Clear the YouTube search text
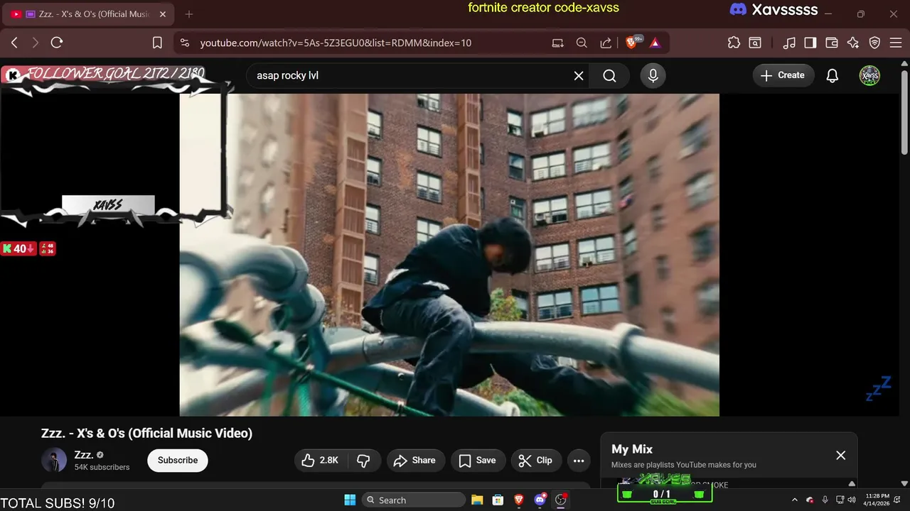Viewport: 910px width, 511px height. 579,76
